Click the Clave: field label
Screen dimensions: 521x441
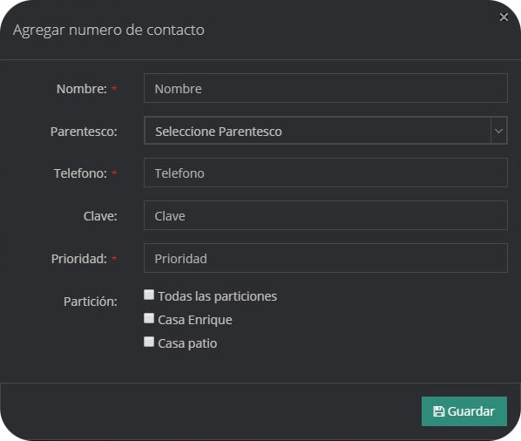(100, 216)
